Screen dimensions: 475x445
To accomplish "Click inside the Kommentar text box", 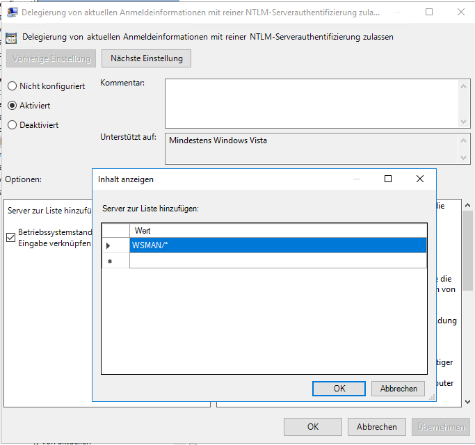I will click(312, 104).
